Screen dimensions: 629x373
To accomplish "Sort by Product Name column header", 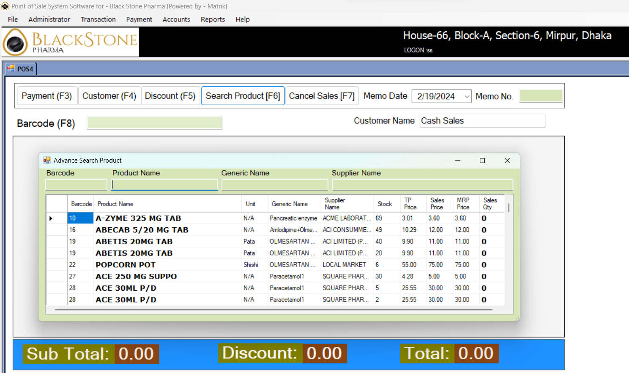I will click(x=167, y=204).
